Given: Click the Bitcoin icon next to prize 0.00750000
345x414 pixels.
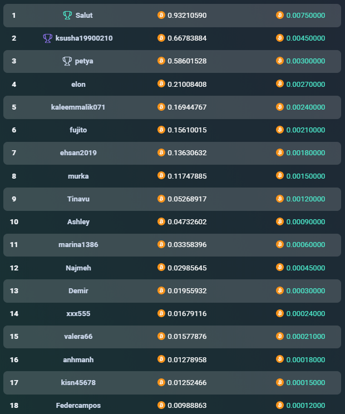Looking at the screenshot, I should point(280,15).
